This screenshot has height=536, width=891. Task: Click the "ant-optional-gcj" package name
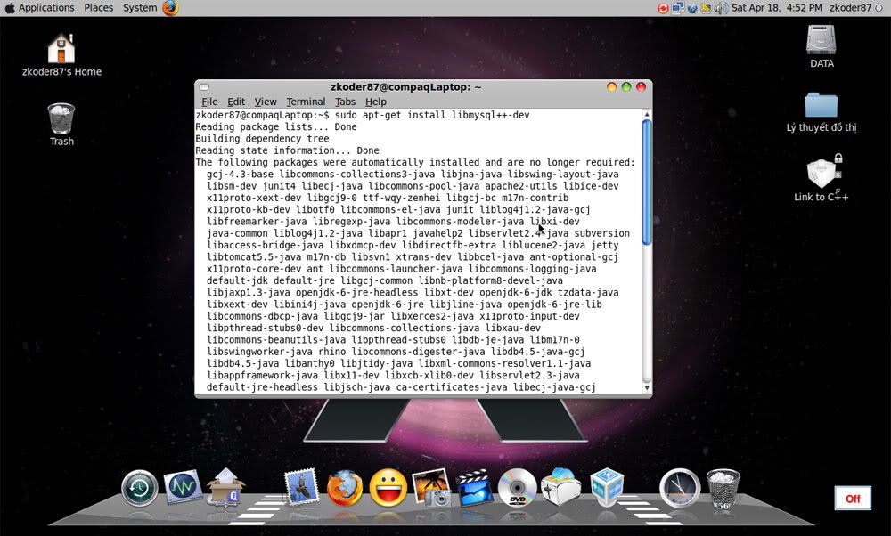pos(574,257)
